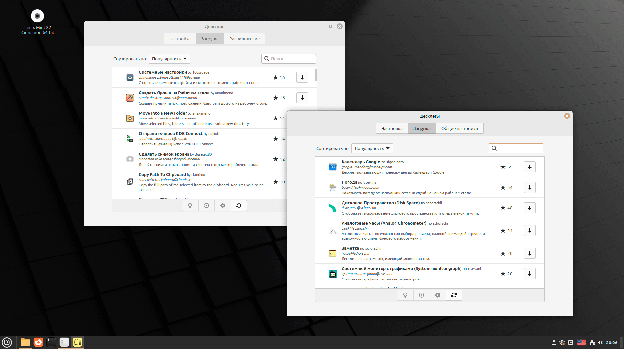
Task: Click the security shield icon in tray
Action: (x=562, y=343)
